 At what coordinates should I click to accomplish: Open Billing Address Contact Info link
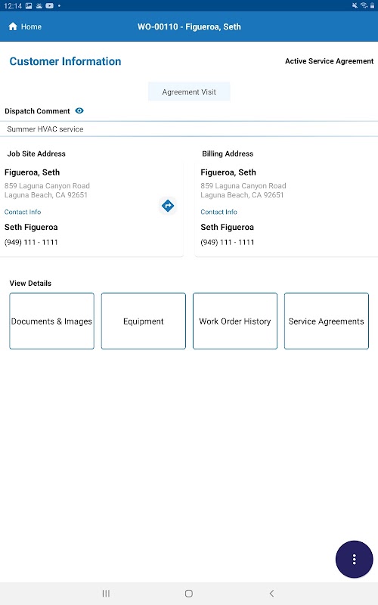[x=218, y=212]
